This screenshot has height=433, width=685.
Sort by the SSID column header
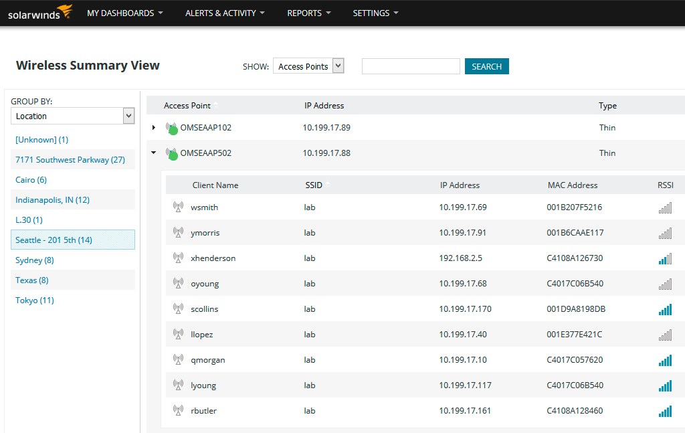coord(314,185)
